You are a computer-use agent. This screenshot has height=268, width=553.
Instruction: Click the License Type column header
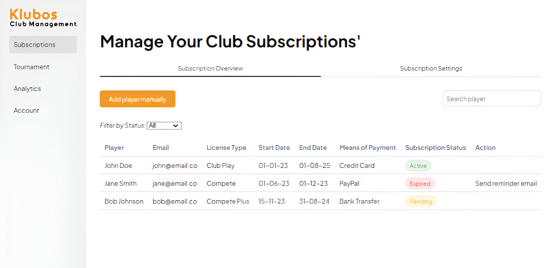[x=226, y=148]
